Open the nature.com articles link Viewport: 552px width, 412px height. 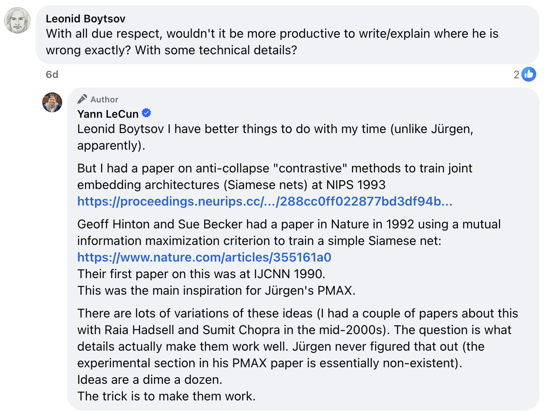coord(204,257)
